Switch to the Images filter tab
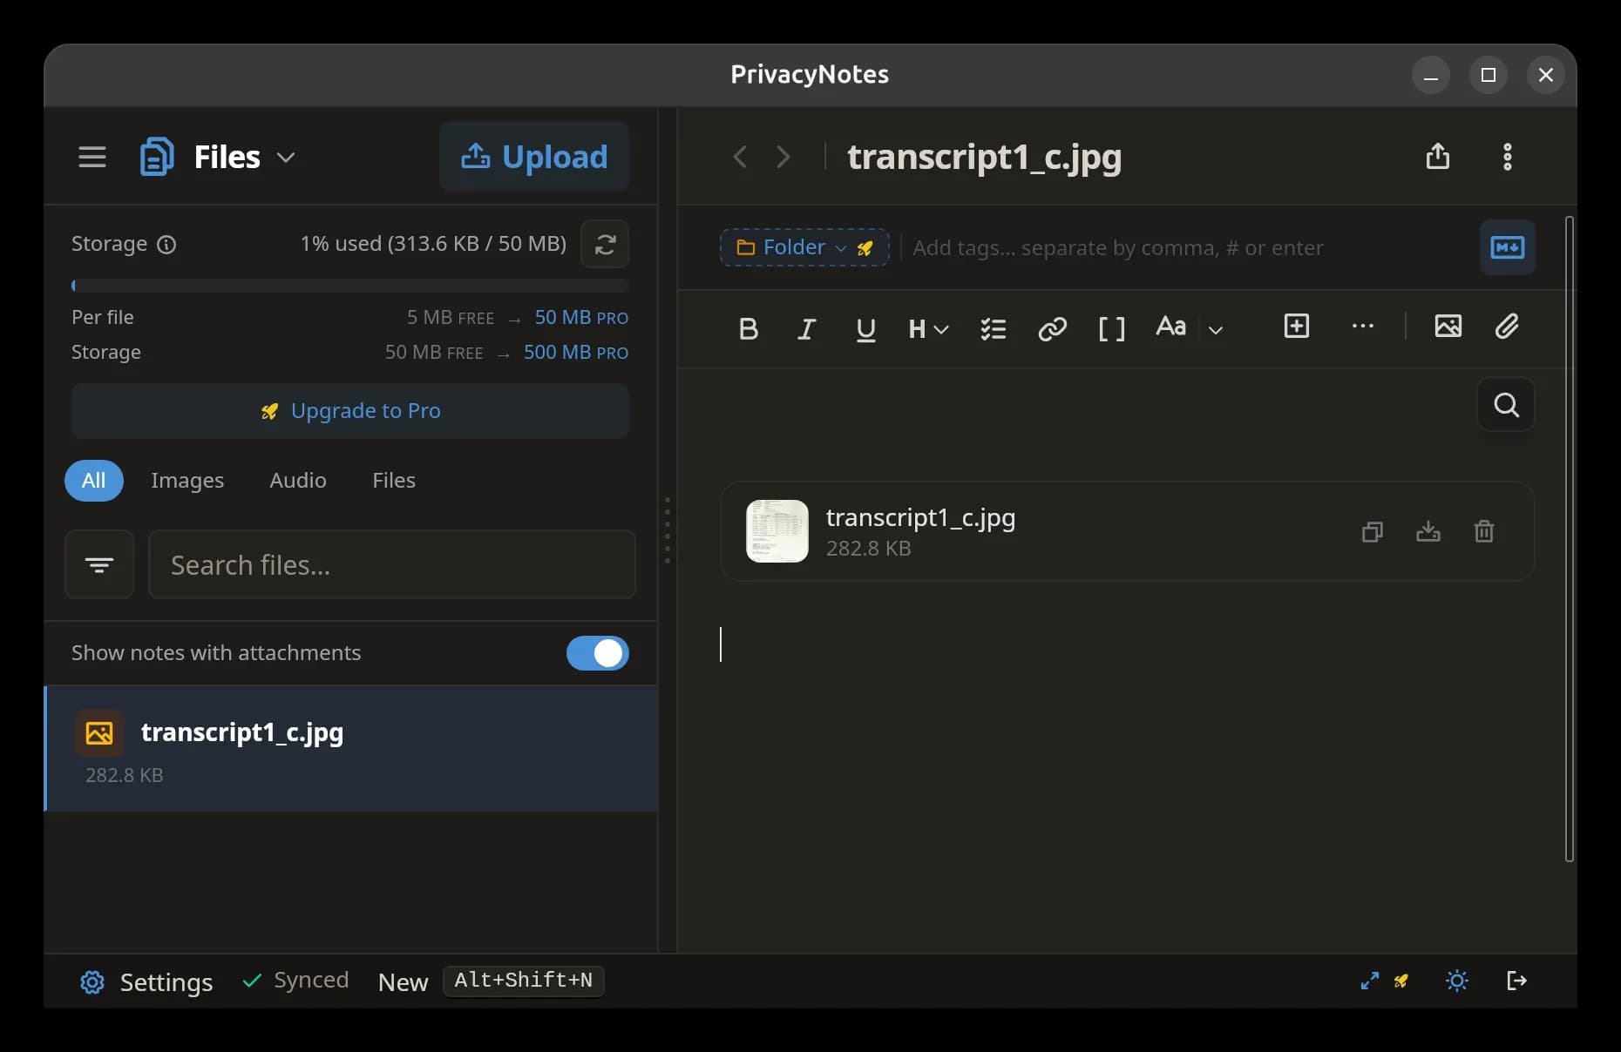 tap(187, 481)
